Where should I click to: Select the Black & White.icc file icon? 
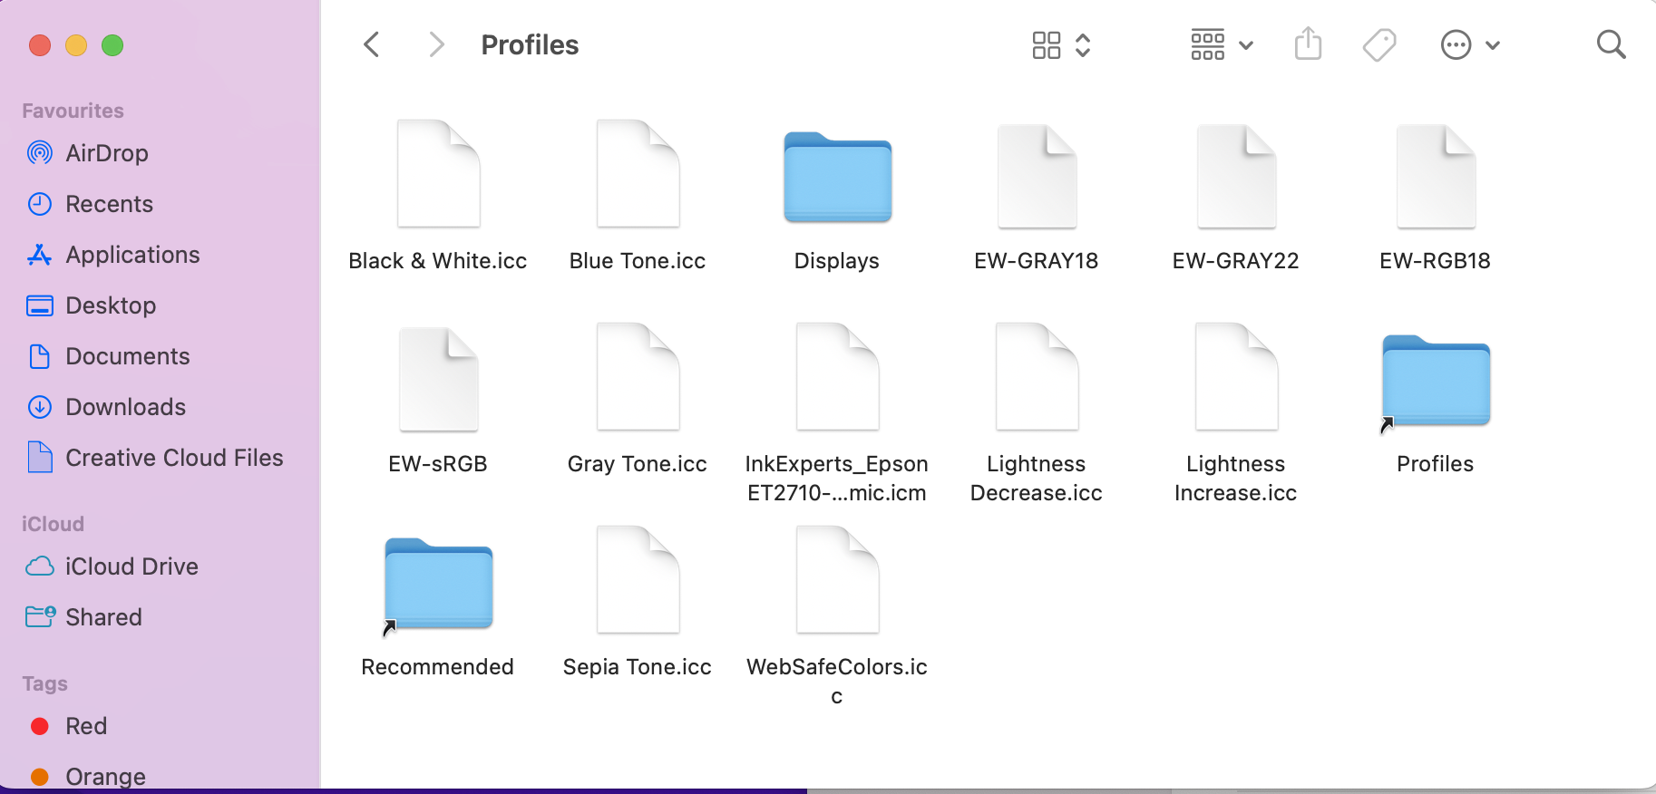(438, 173)
